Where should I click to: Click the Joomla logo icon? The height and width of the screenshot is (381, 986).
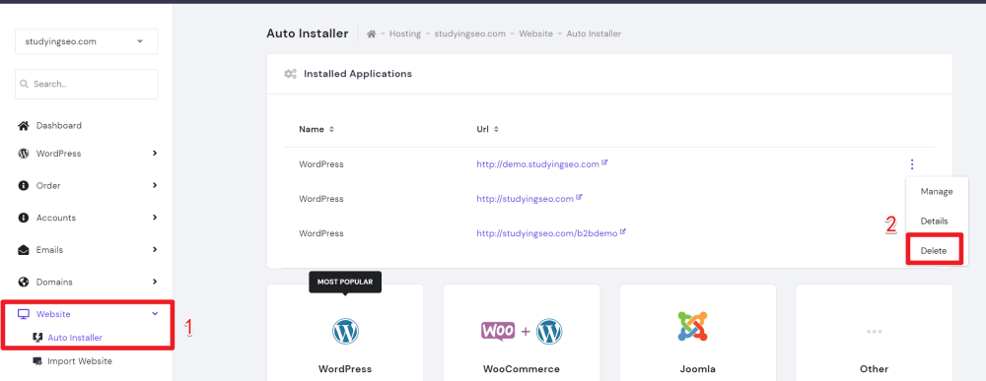pos(693,327)
